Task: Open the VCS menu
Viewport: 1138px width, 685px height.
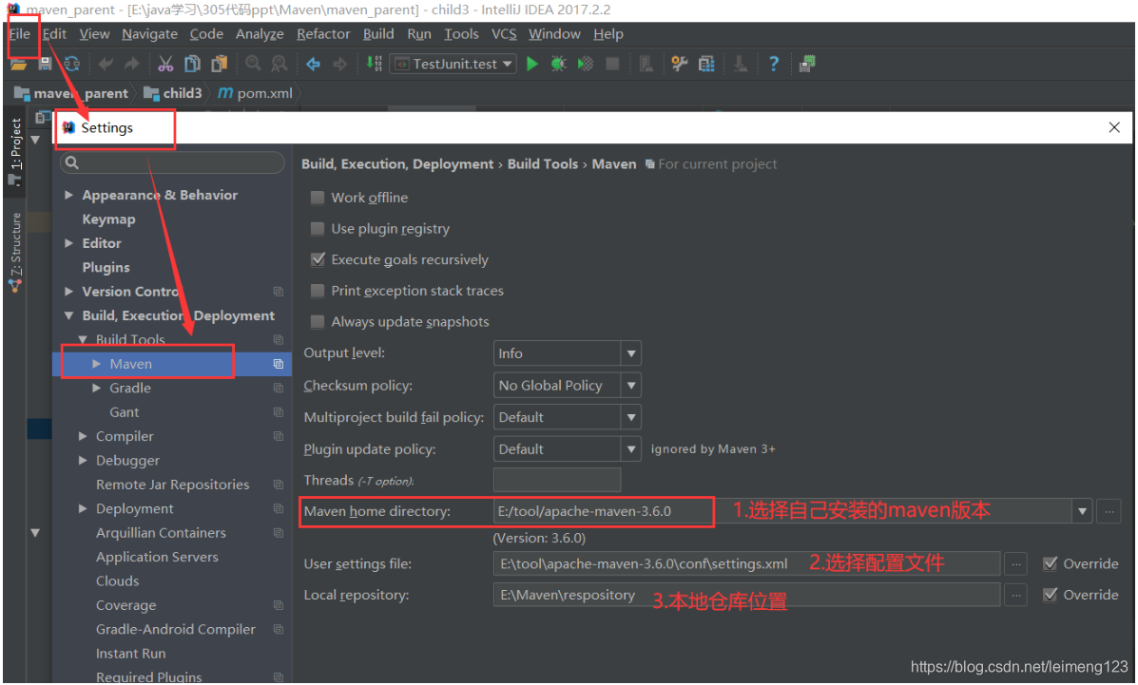Action: coord(504,34)
